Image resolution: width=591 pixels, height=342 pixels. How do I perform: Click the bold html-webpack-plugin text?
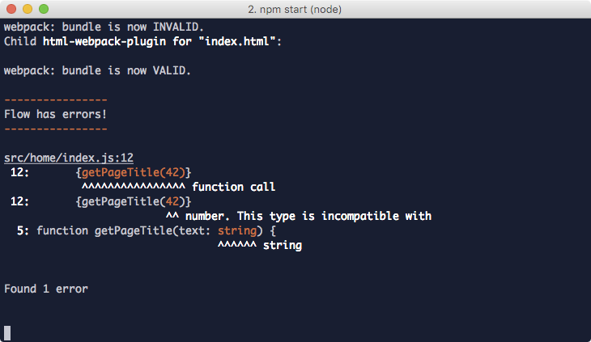[104, 41]
